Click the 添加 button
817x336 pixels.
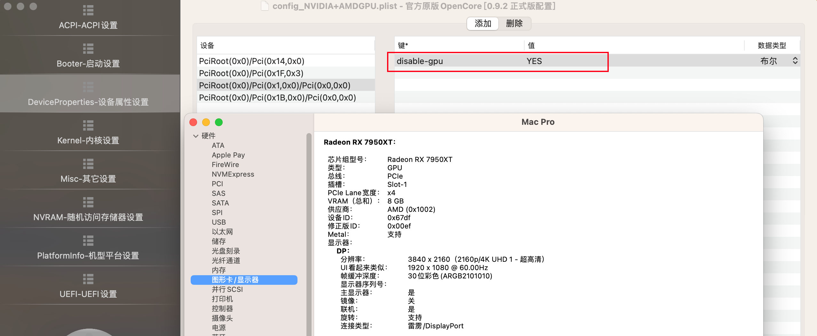(x=483, y=24)
